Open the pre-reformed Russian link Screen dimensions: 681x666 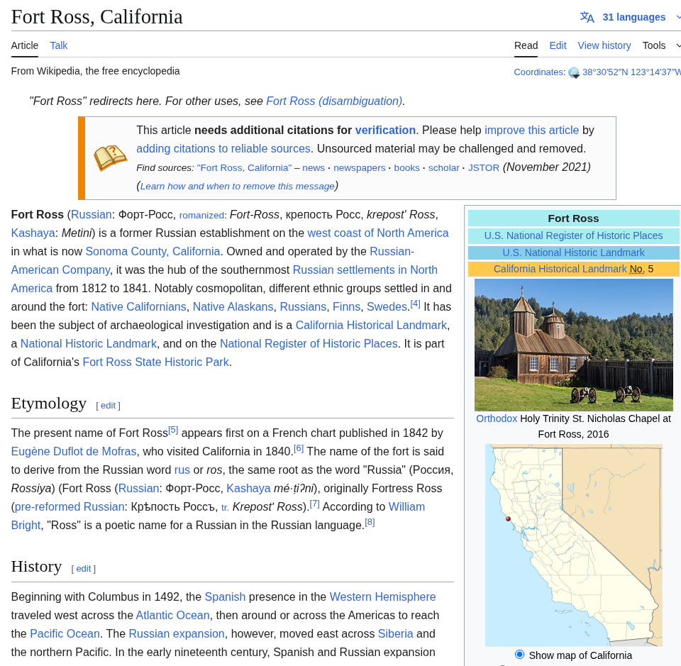70,507
